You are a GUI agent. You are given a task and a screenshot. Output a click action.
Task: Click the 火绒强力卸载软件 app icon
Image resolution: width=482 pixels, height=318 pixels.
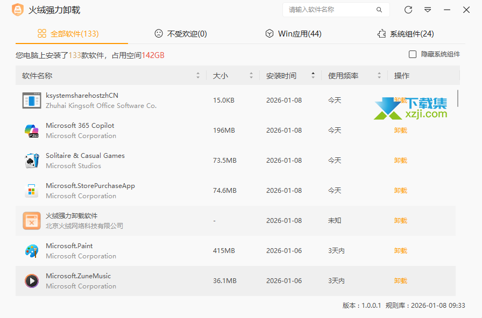pos(32,221)
